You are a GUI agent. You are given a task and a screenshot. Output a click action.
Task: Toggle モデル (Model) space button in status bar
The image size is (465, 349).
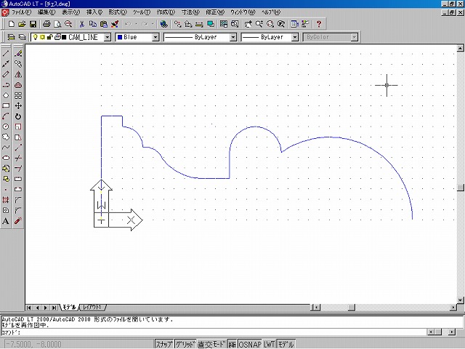tap(286, 344)
